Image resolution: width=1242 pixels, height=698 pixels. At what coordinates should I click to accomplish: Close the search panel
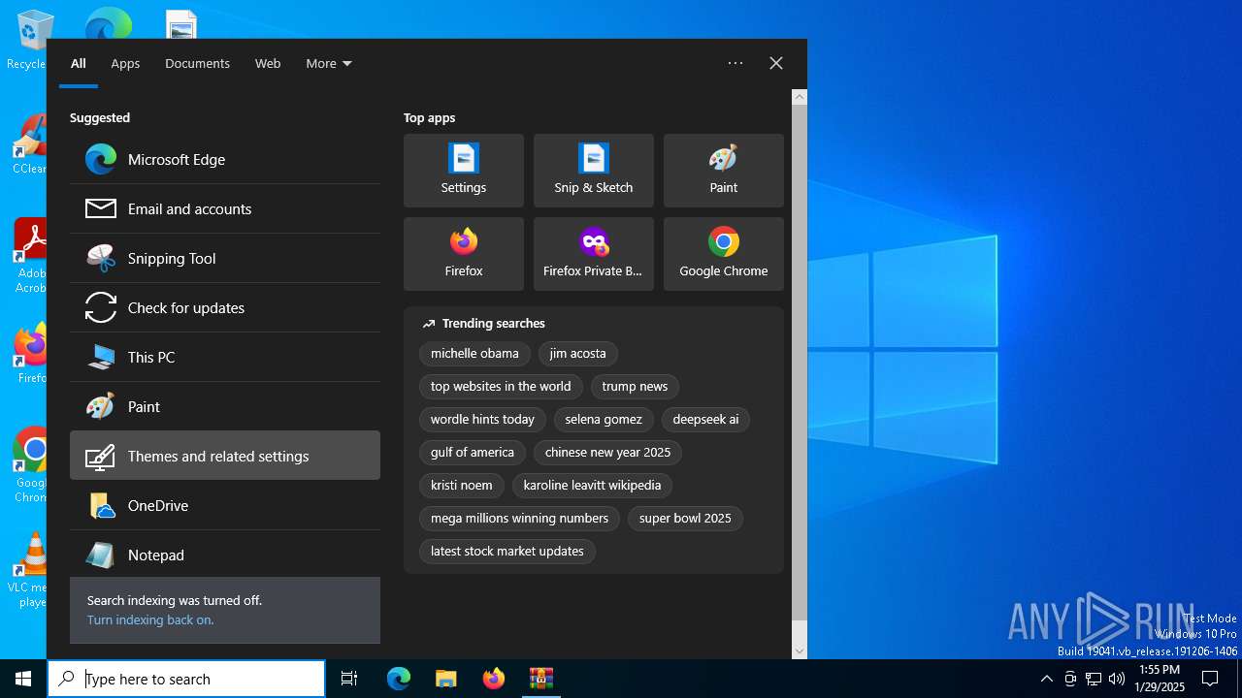[776, 63]
